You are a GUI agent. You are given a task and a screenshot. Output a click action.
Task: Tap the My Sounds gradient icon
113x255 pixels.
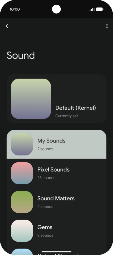(22, 144)
